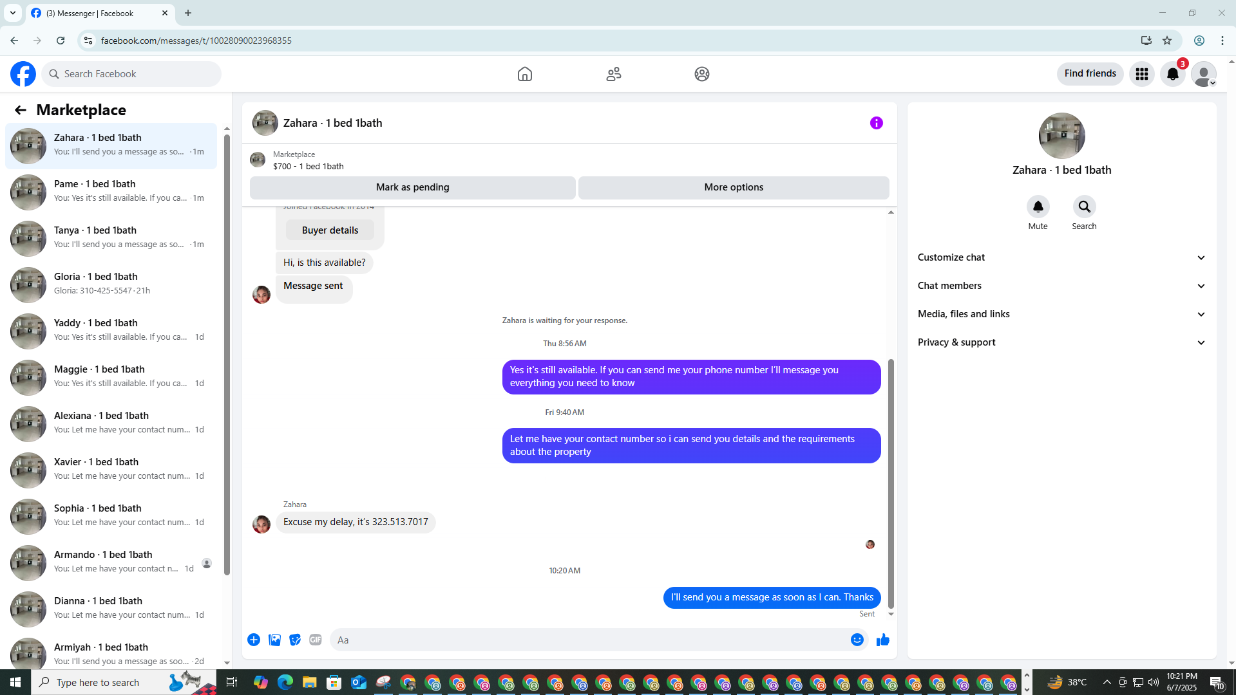Open the Groups icon in top navigation

702,74
